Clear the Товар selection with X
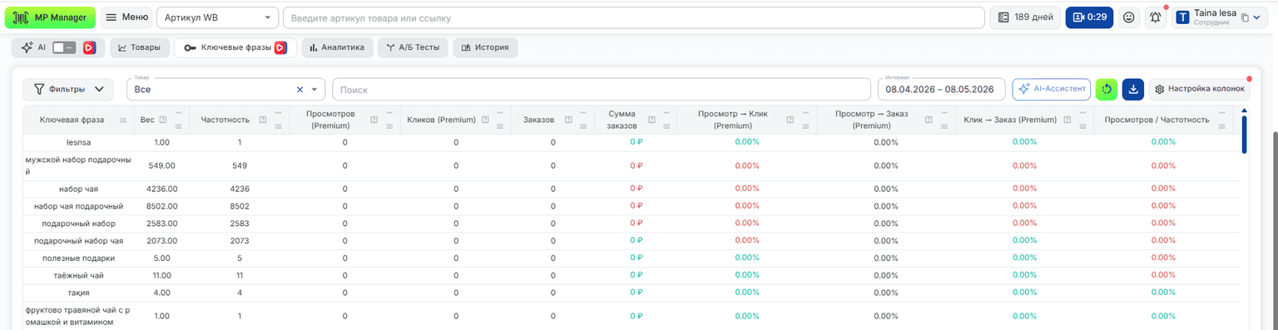The image size is (1278, 330). 300,90
